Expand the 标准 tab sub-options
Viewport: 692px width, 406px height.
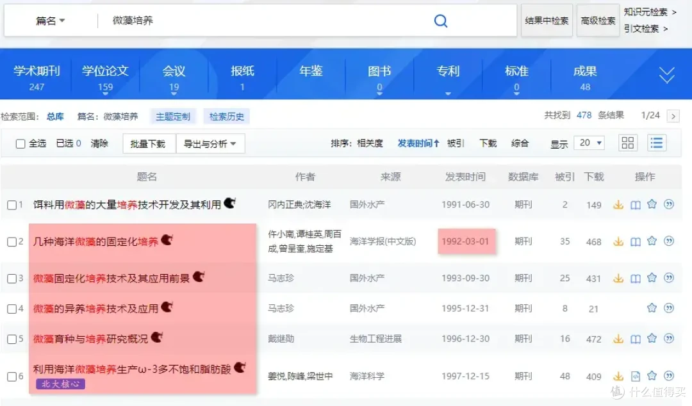click(x=516, y=93)
